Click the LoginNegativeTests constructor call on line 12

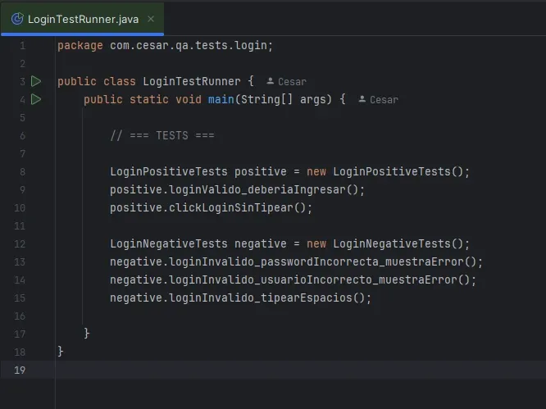click(x=398, y=243)
